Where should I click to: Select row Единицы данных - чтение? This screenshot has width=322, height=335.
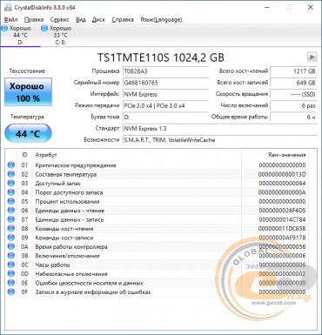pos(157,211)
